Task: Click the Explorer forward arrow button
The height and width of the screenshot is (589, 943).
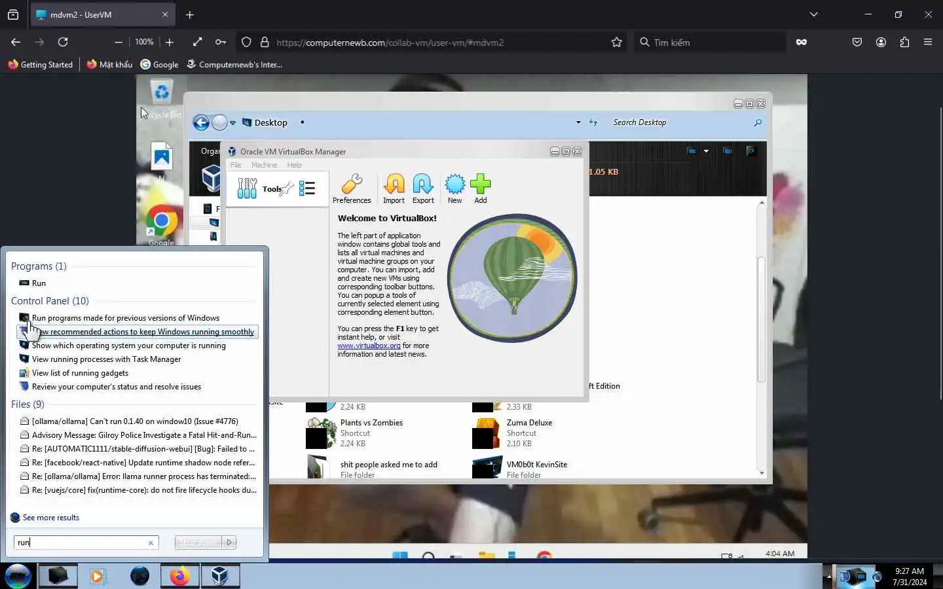Action: click(x=219, y=122)
